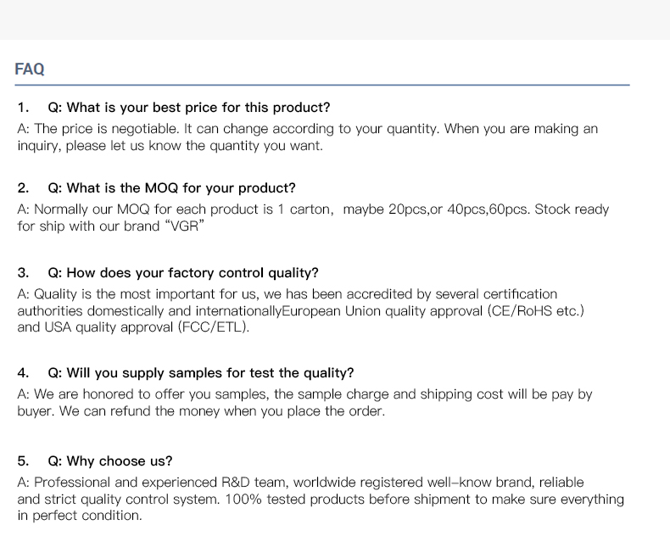This screenshot has height=547, width=670.
Task: Click the answer saying price is negotiable
Action: (307, 129)
